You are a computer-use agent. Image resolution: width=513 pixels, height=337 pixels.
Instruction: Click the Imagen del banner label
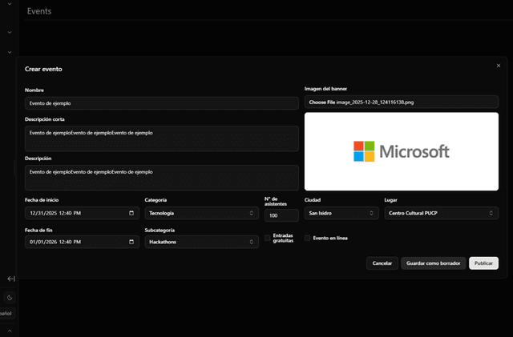coord(325,89)
